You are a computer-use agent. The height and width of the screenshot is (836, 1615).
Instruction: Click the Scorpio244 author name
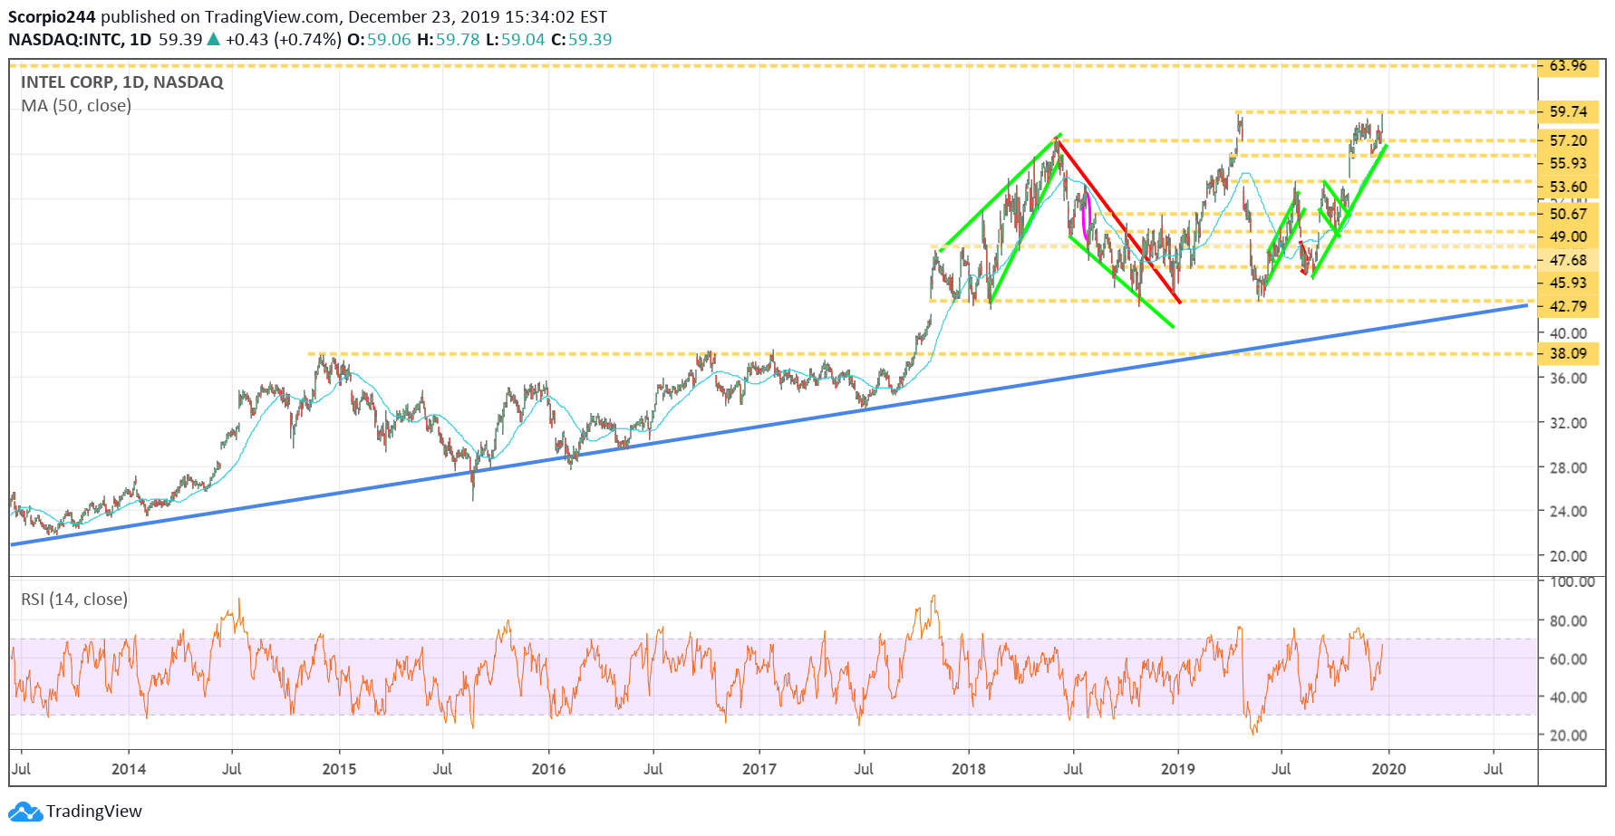52,16
